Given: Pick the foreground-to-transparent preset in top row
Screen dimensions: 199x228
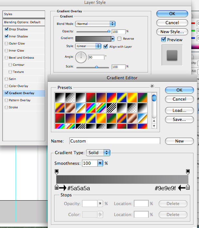Looking at the screenshot, I should (70, 98).
